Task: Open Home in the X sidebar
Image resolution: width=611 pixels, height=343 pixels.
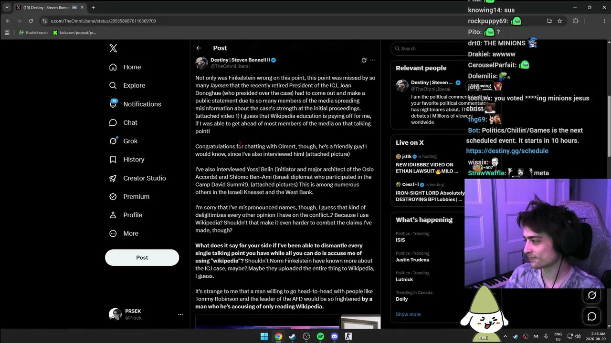Action: tap(125, 67)
